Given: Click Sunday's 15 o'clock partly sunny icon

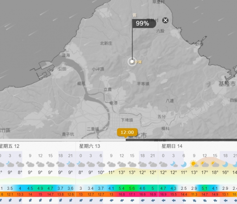Looking at the screenshot, I should click(215, 164).
